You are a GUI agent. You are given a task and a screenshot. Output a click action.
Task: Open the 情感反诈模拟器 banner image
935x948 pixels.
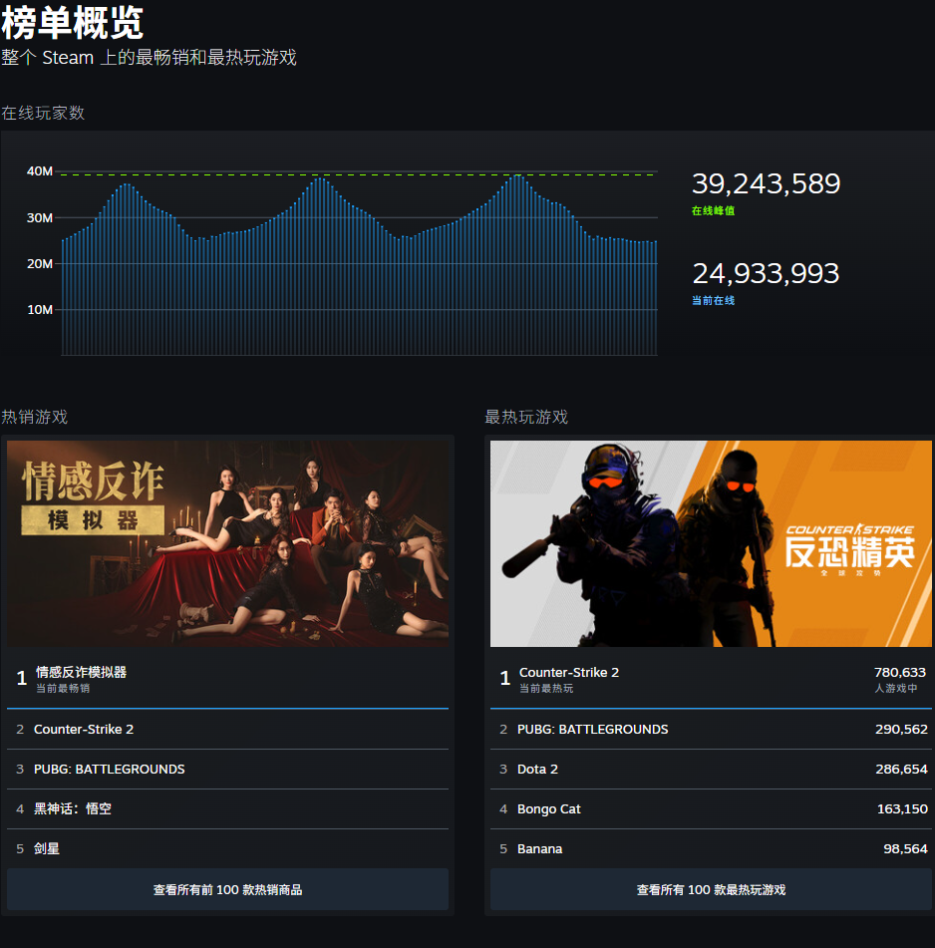[x=228, y=543]
